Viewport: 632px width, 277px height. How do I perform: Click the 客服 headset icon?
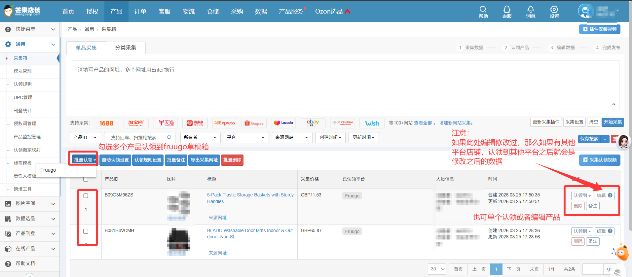(507, 12)
